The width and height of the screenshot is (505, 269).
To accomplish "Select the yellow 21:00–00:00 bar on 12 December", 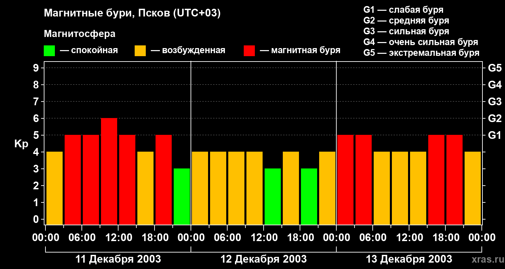I will click(327, 188).
